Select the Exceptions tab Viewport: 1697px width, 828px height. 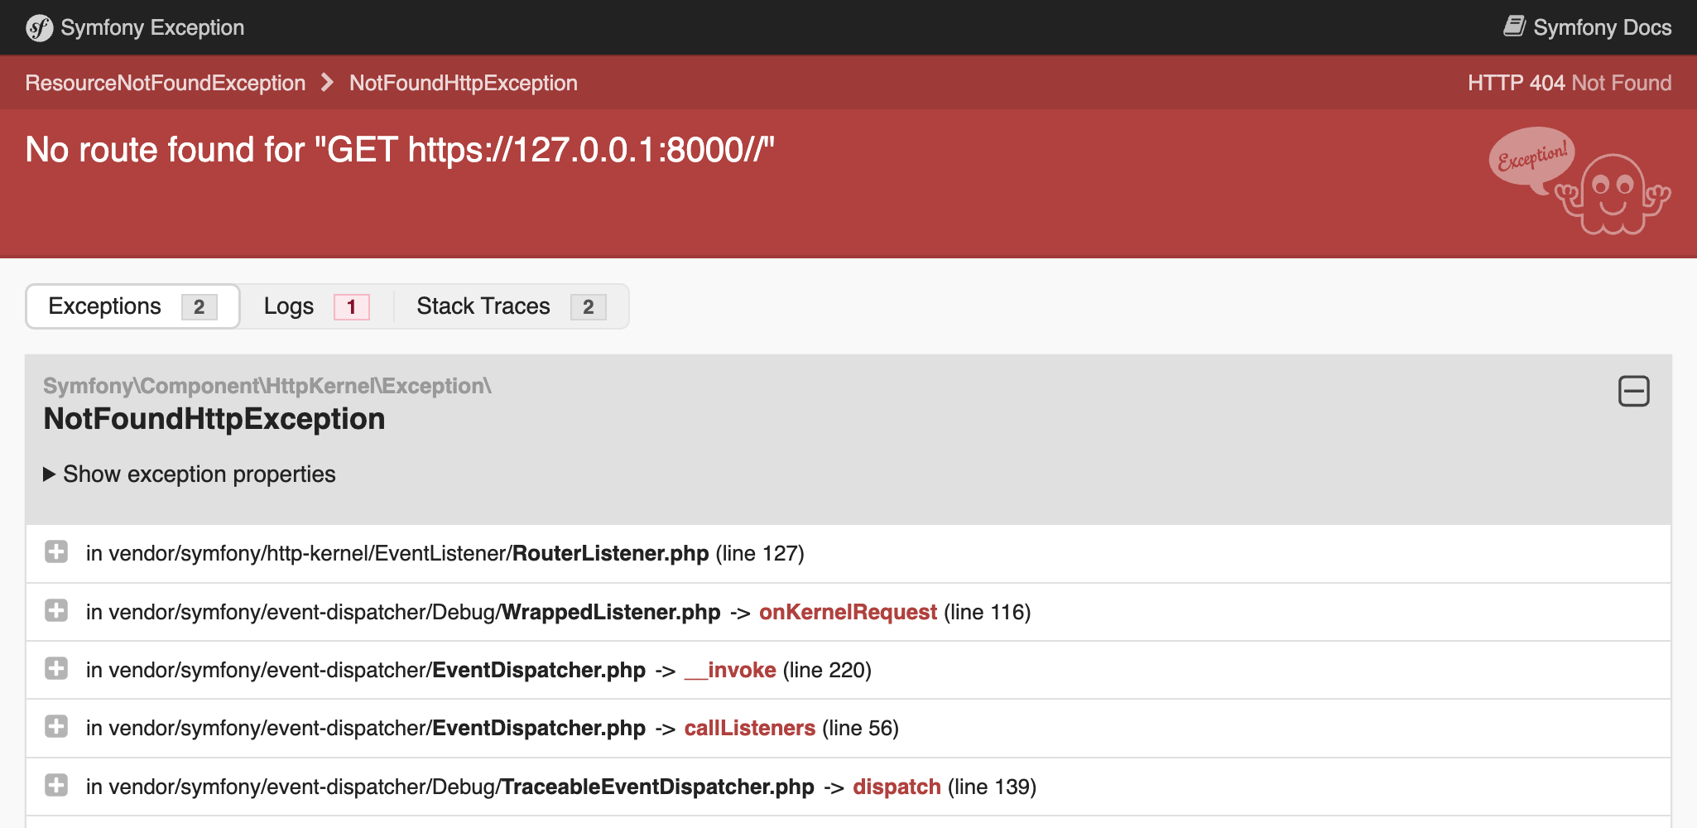tap(103, 306)
